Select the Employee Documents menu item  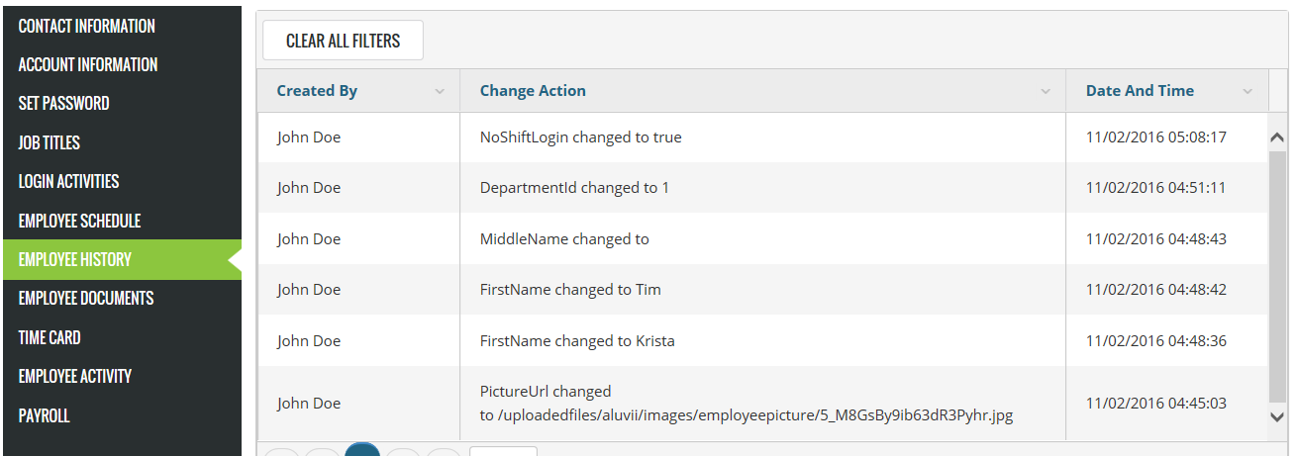[x=86, y=298]
